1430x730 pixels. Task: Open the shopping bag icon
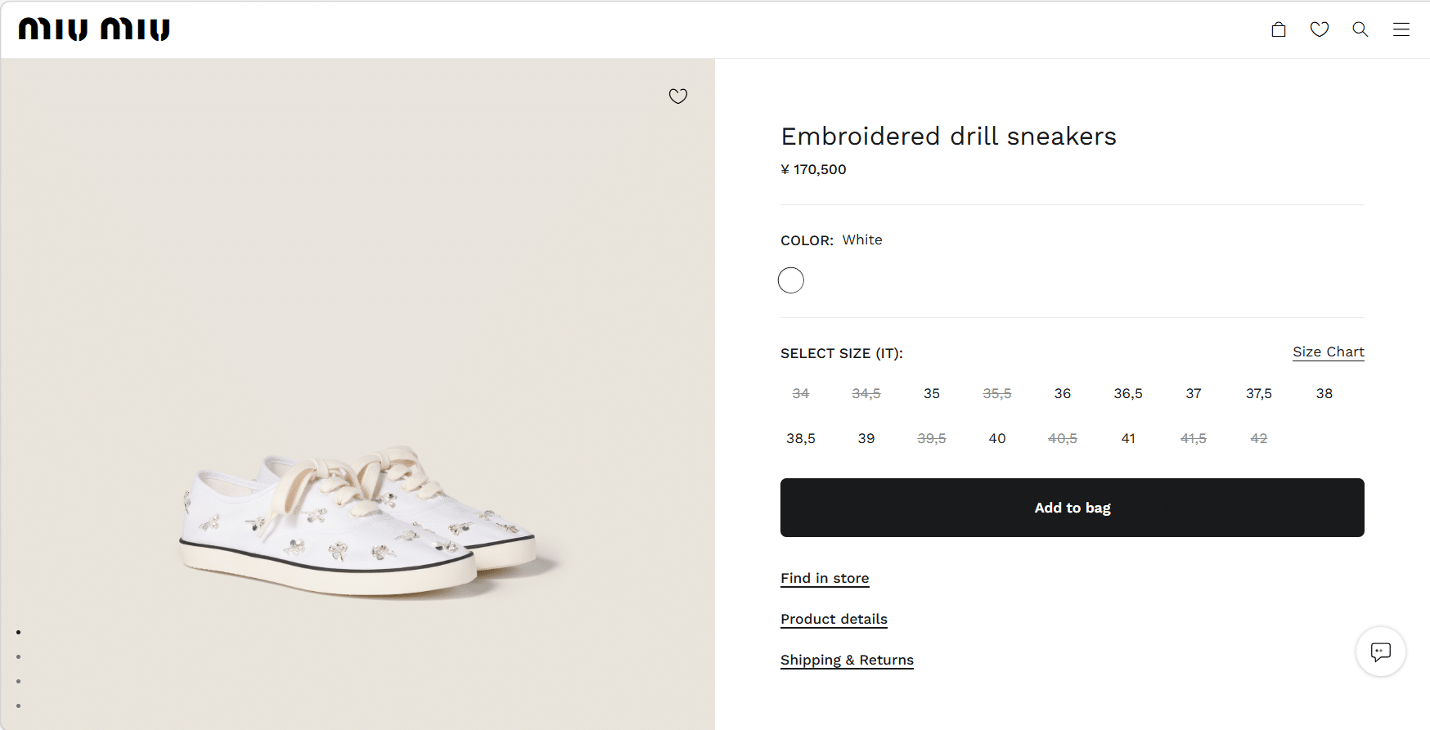tap(1279, 30)
